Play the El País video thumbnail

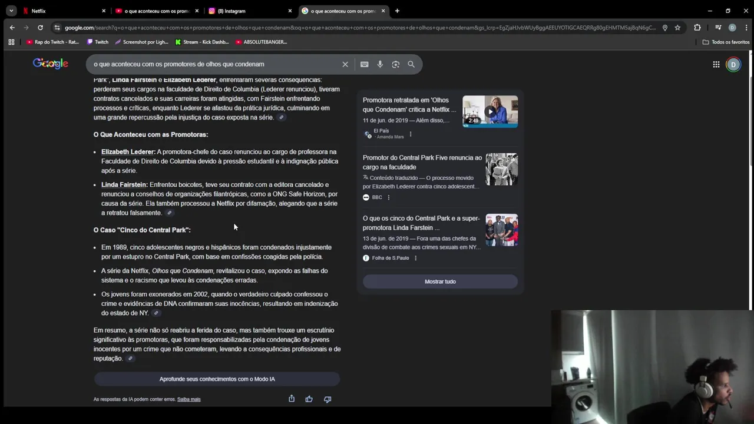tap(490, 111)
